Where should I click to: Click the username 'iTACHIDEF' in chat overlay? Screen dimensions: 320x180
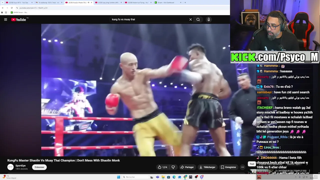click(x=265, y=108)
